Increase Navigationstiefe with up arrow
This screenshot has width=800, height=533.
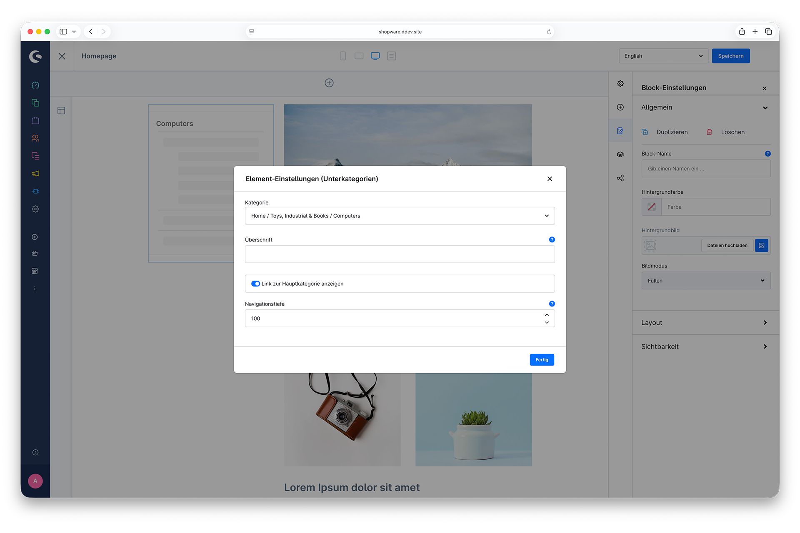click(547, 315)
